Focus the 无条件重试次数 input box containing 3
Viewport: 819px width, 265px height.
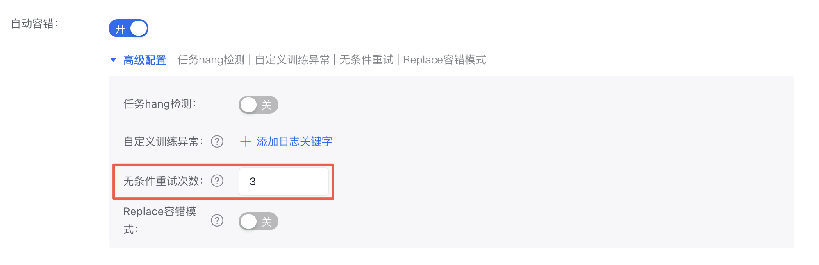pyautogui.click(x=284, y=182)
